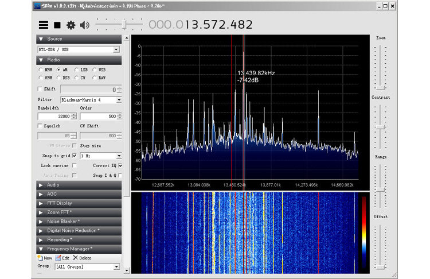Click Edit in Frequency Manager

pos(62,258)
